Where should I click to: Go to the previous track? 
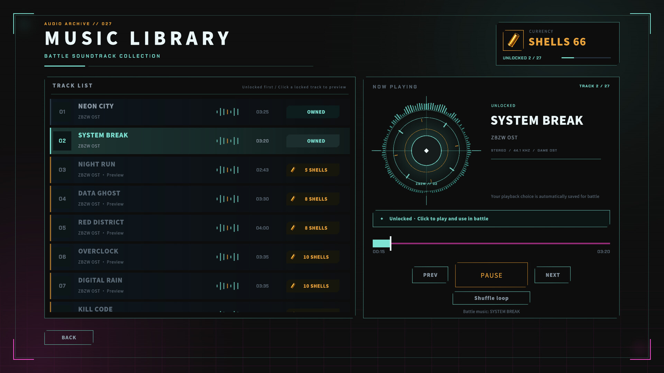[430, 275]
